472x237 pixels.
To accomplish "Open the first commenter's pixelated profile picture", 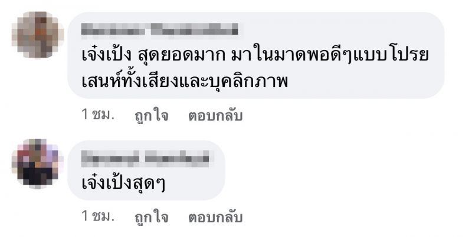I will point(38,35).
